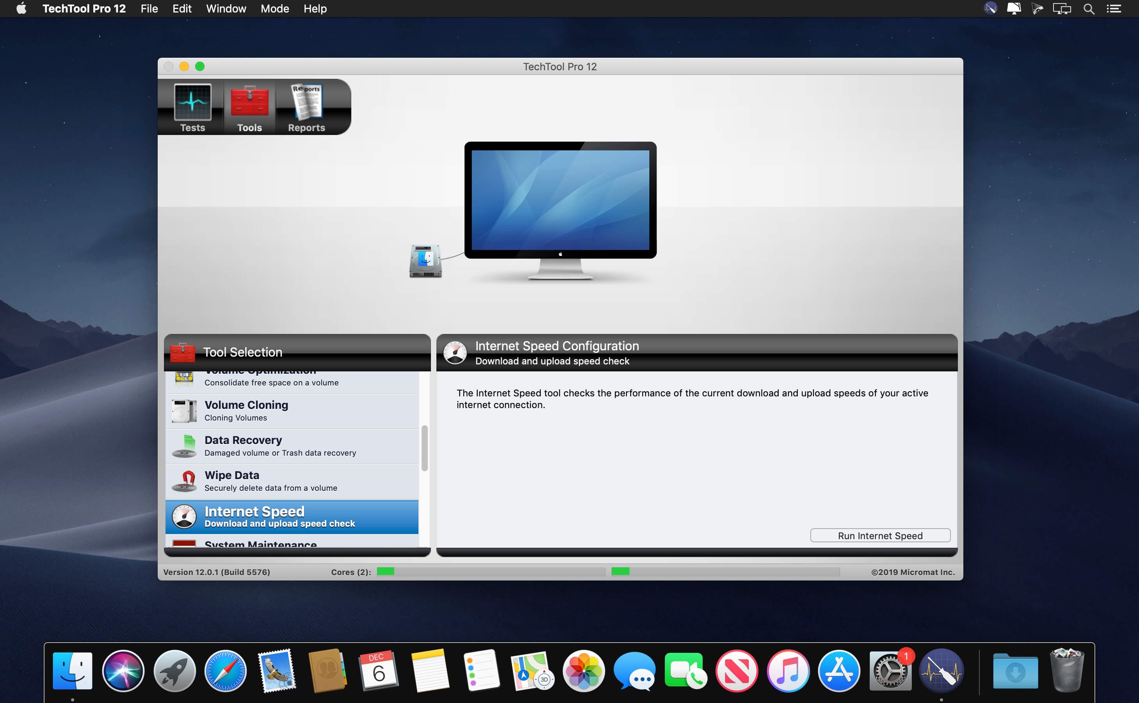Open Reminders from the Dock

coord(481,671)
